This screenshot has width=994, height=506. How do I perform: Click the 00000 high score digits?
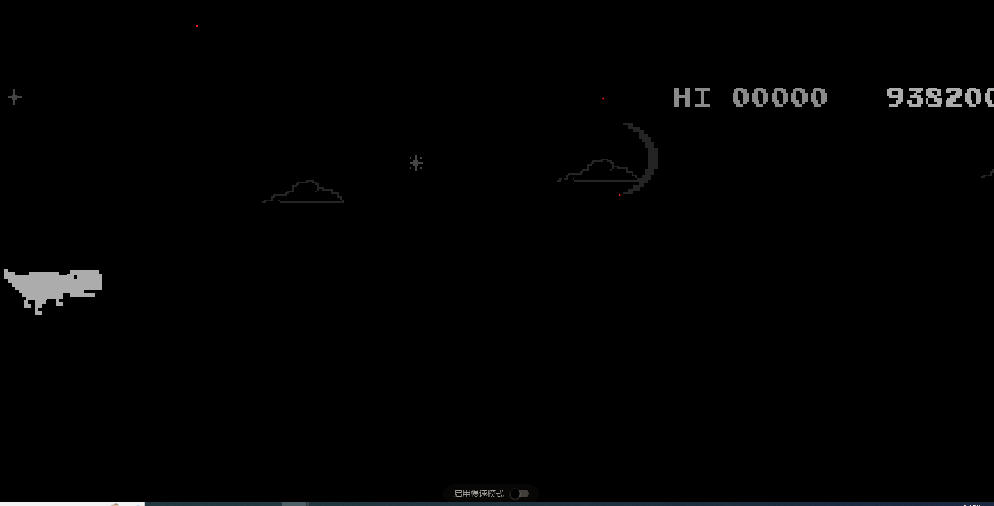click(779, 98)
